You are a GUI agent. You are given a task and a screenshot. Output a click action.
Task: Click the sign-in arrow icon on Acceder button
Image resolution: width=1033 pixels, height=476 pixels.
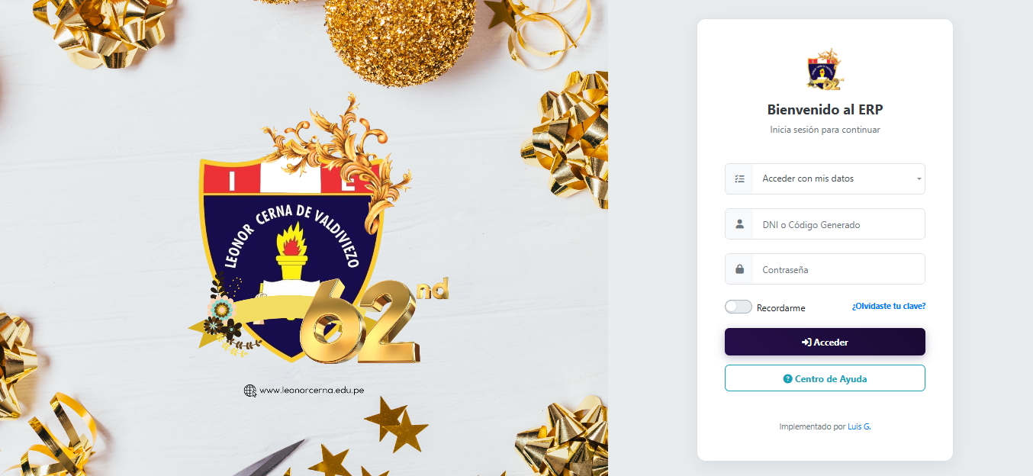pos(806,343)
